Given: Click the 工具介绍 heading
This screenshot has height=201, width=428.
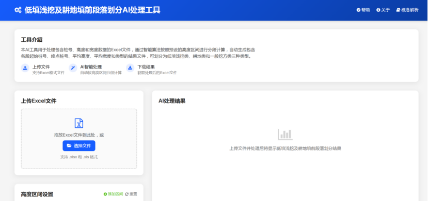Looking at the screenshot, I should pos(31,40).
